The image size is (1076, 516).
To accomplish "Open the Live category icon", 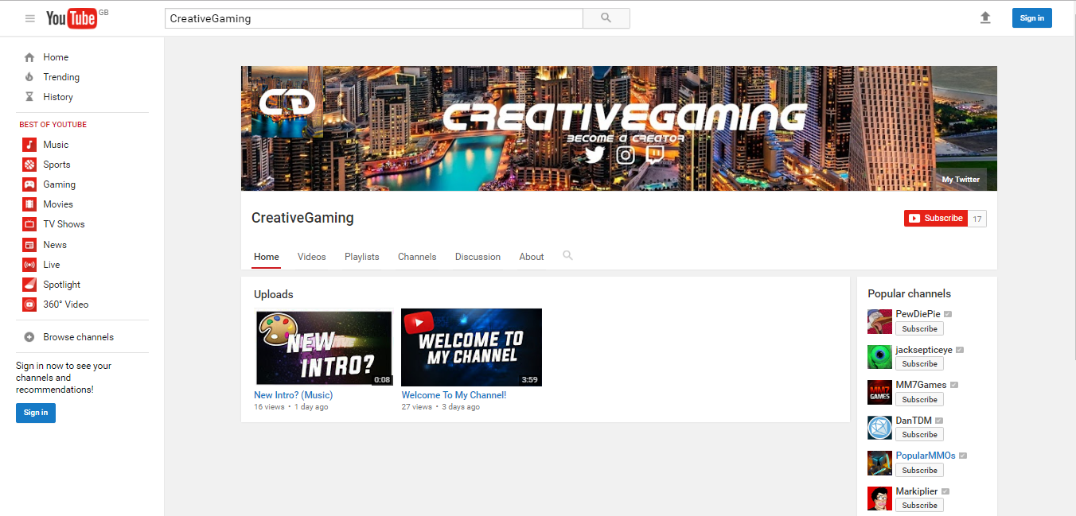I will coord(29,265).
